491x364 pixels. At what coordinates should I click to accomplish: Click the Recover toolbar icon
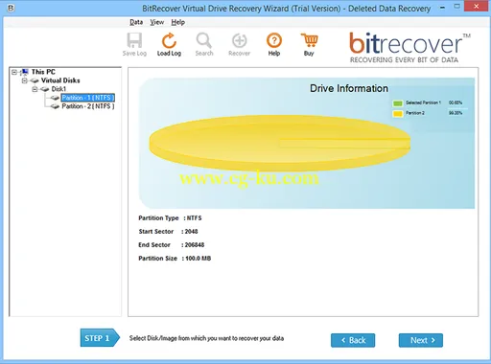click(x=239, y=40)
